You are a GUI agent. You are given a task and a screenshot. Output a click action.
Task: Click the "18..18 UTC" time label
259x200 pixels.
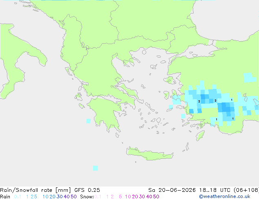click(215, 190)
